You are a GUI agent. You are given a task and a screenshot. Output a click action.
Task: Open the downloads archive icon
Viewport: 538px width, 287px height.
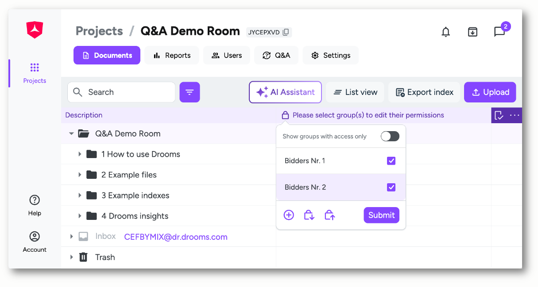472,32
